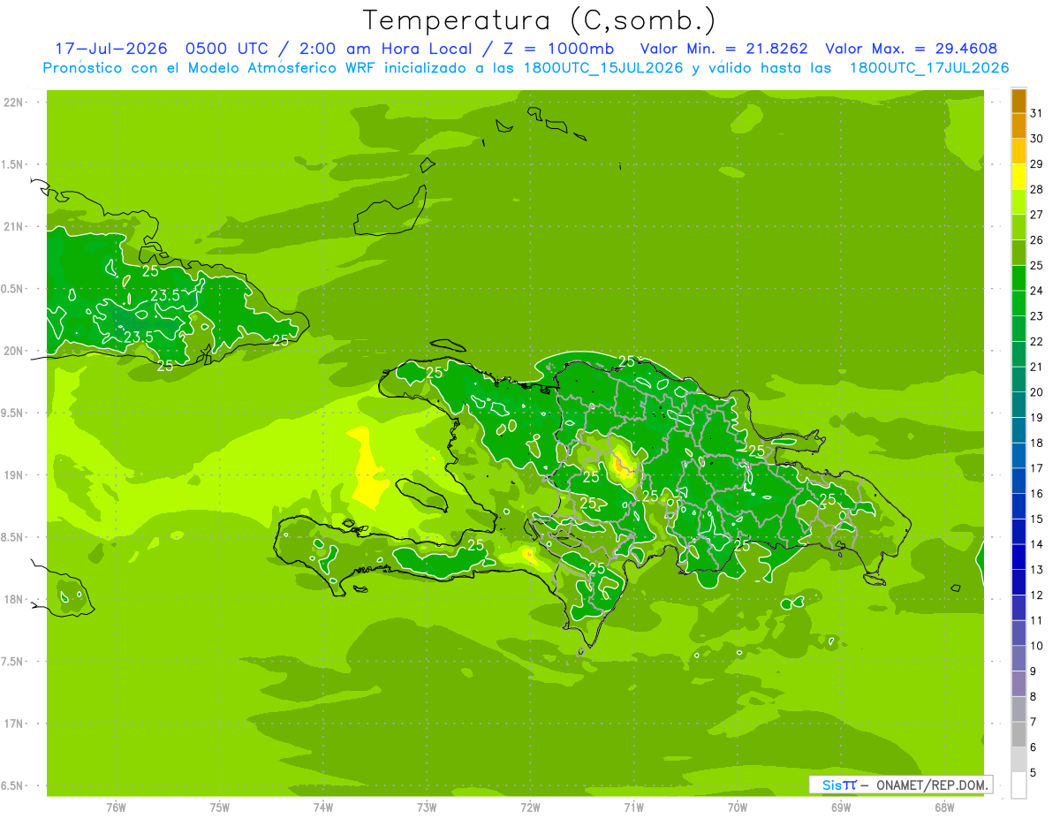Click the title "Temperatura (C,somb.)"
This screenshot has height=819, width=1060.
(x=540, y=20)
